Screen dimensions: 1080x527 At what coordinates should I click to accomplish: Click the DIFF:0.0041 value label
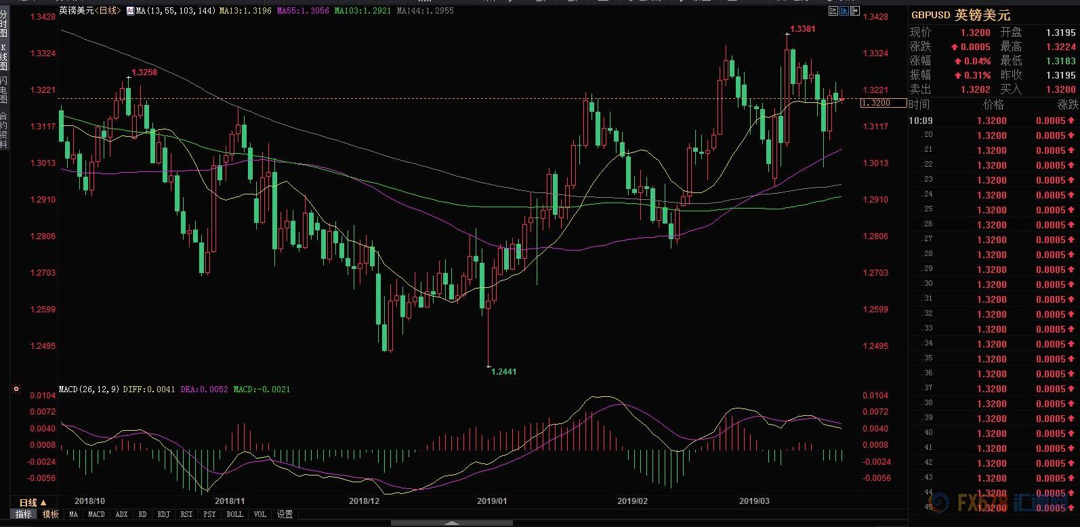(x=149, y=389)
